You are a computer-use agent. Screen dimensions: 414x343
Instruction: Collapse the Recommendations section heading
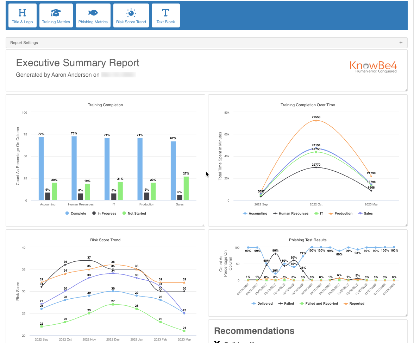(254, 331)
